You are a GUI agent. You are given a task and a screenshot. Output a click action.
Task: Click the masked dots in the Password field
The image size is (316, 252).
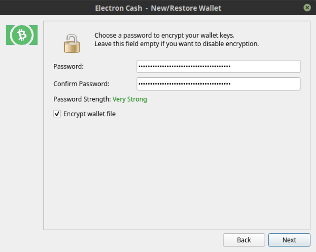(x=184, y=66)
